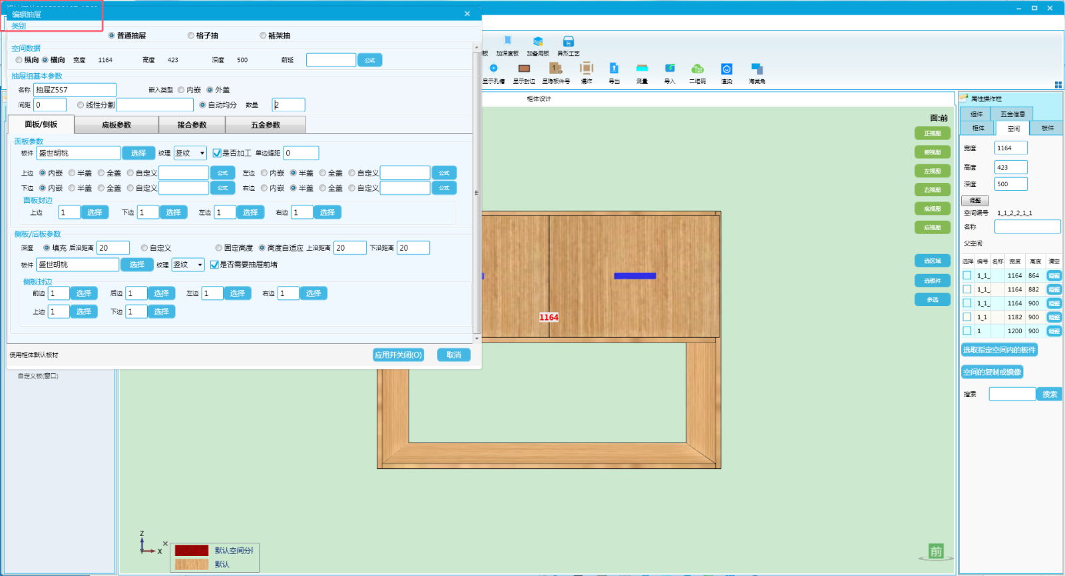Image resolution: width=1065 pixels, height=576 pixels.
Task: Select 线性分割 radio option
Action: [x=81, y=105]
